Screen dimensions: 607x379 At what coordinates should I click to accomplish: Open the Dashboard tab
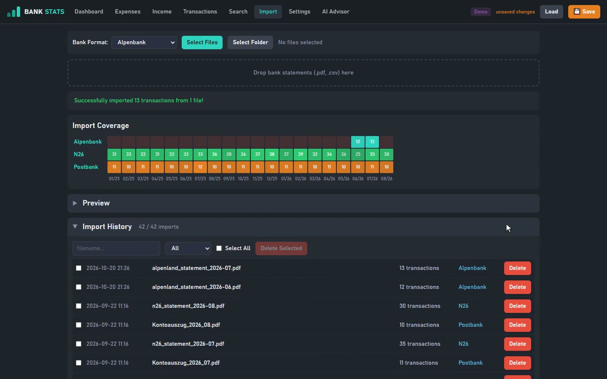[x=89, y=12]
